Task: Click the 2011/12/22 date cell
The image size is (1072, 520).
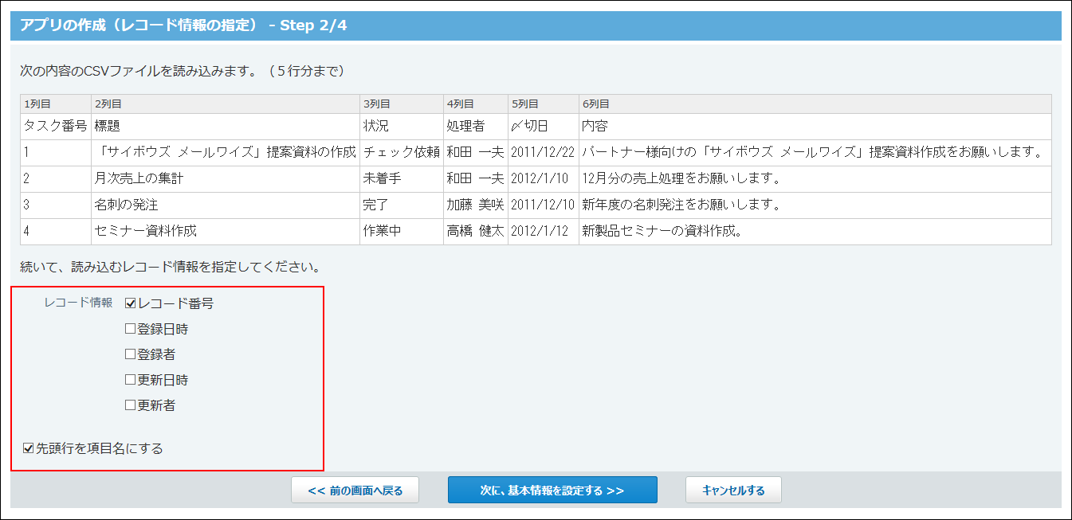Action: [544, 152]
